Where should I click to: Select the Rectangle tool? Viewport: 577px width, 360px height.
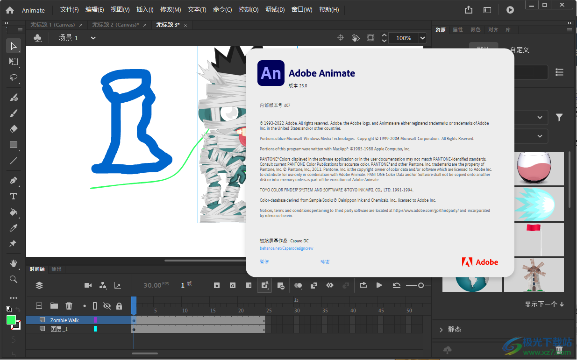pos(14,145)
